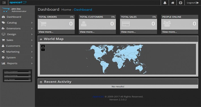Expand the Catalog menu chevron
Screen dimensions: 201x107
(x=32, y=23)
